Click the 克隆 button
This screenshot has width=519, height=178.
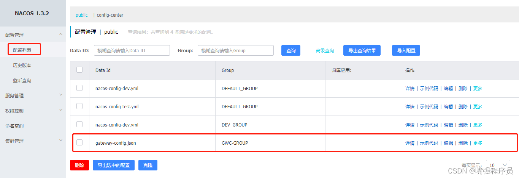tap(148, 165)
